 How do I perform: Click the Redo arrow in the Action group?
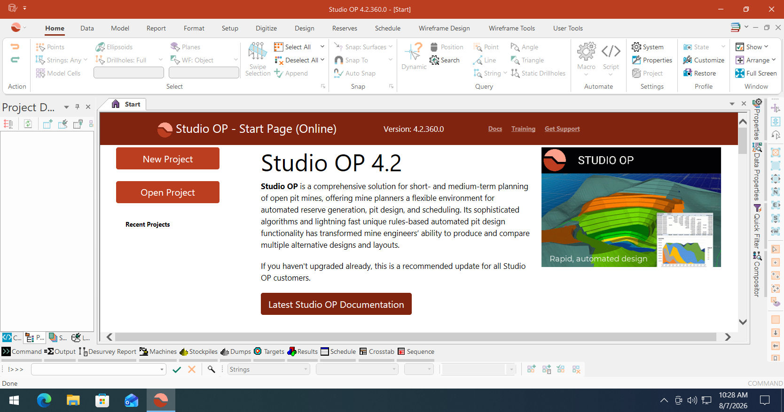[x=15, y=60]
